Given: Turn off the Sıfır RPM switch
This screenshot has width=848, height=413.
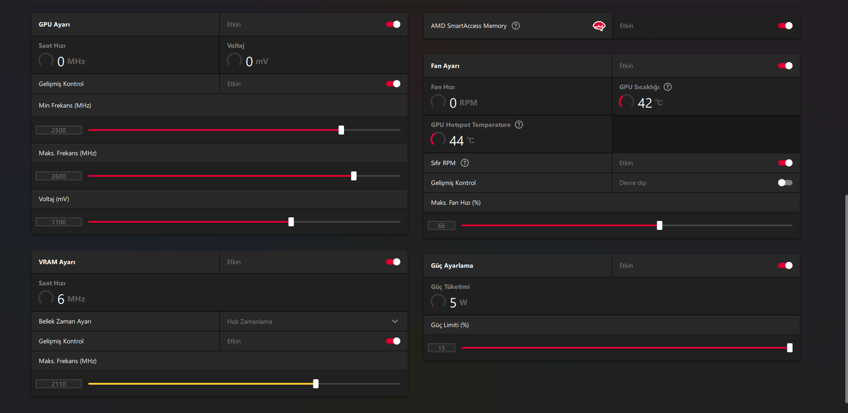Looking at the screenshot, I should coord(785,163).
